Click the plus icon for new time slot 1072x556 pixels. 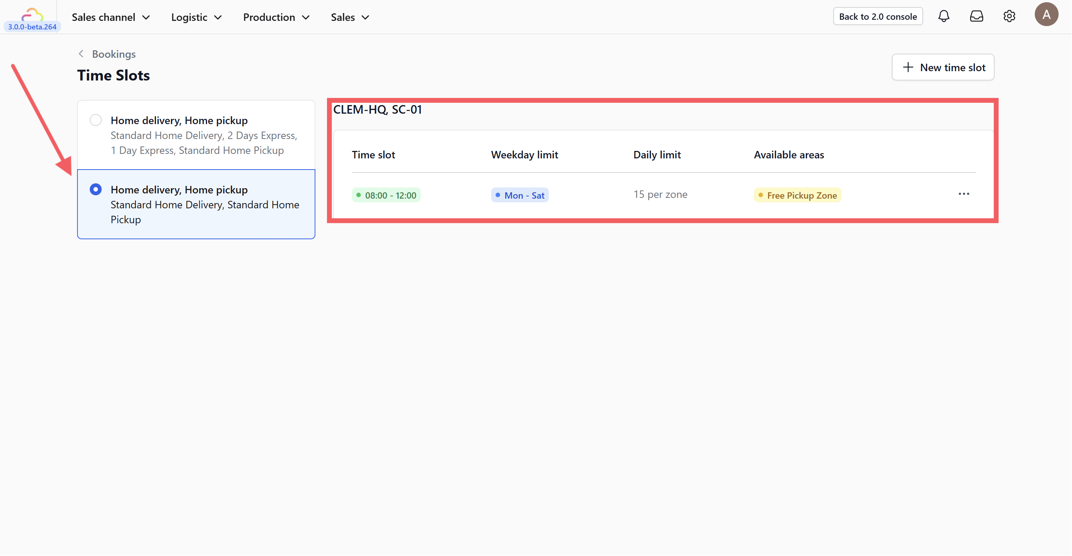point(908,67)
